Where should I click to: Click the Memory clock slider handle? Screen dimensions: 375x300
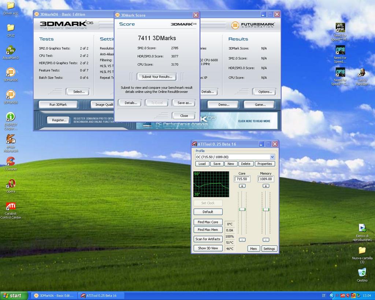(x=266, y=210)
